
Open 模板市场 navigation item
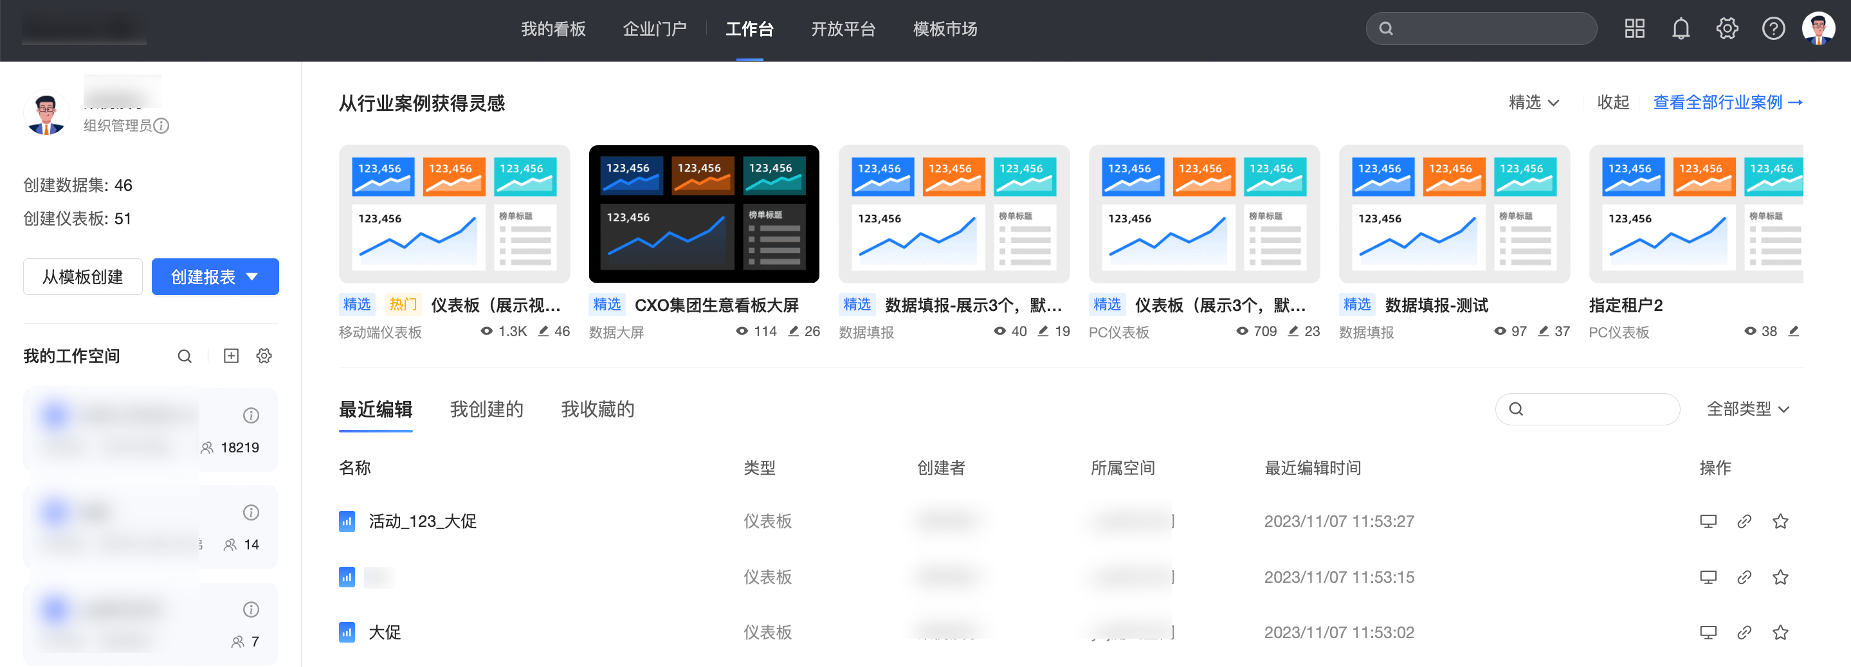tap(945, 29)
